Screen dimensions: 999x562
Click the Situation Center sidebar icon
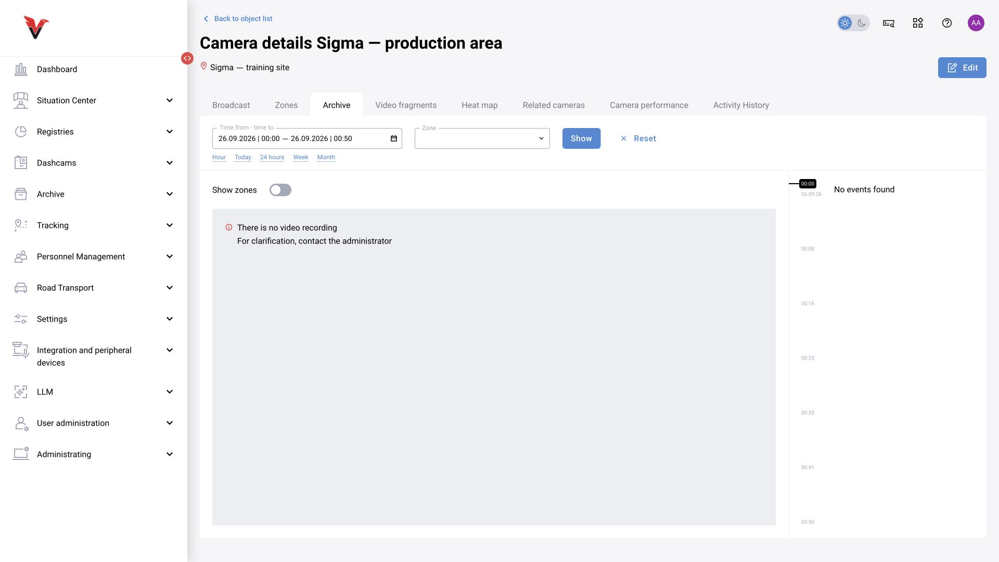pyautogui.click(x=21, y=100)
